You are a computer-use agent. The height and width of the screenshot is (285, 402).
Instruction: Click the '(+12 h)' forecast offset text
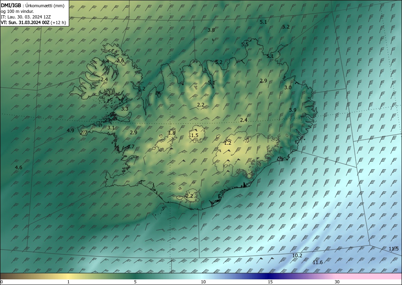[x=58, y=23]
